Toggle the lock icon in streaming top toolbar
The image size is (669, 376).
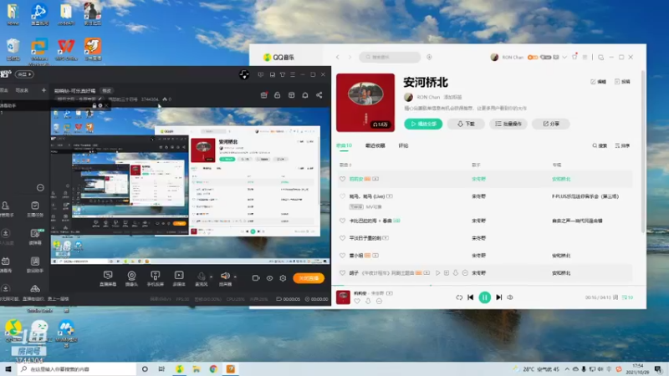[278, 95]
